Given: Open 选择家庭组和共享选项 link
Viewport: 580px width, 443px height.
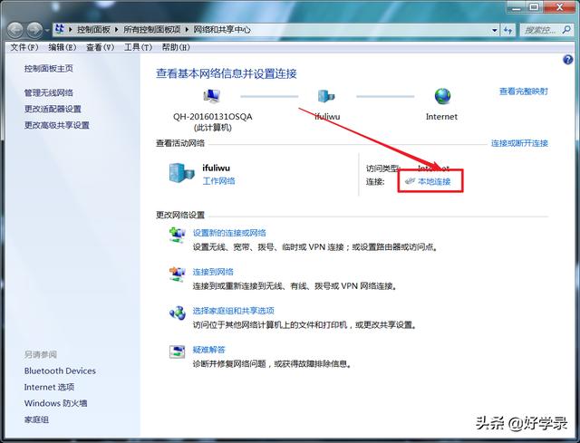Looking at the screenshot, I should pos(234,311).
